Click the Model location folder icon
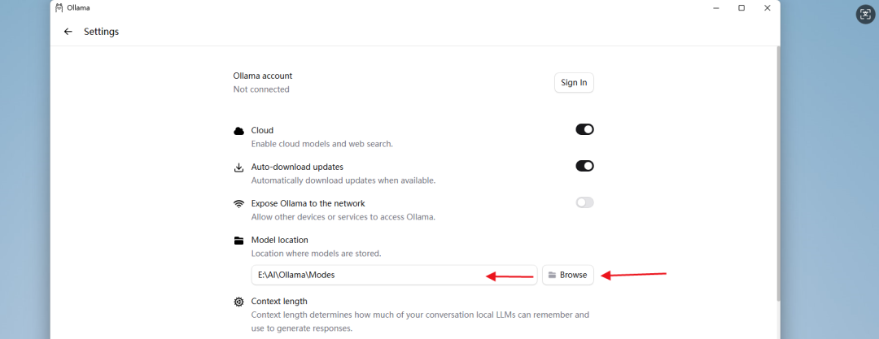The height and width of the screenshot is (339, 879). pos(238,241)
